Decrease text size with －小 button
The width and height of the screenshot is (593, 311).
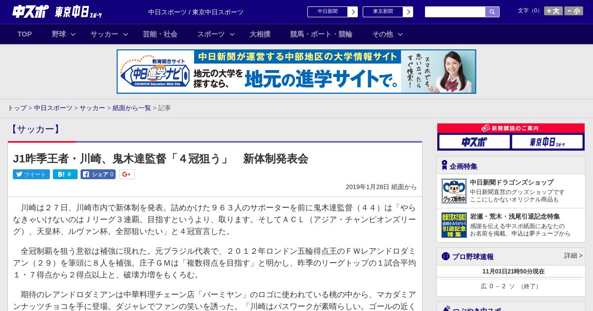[x=574, y=11]
